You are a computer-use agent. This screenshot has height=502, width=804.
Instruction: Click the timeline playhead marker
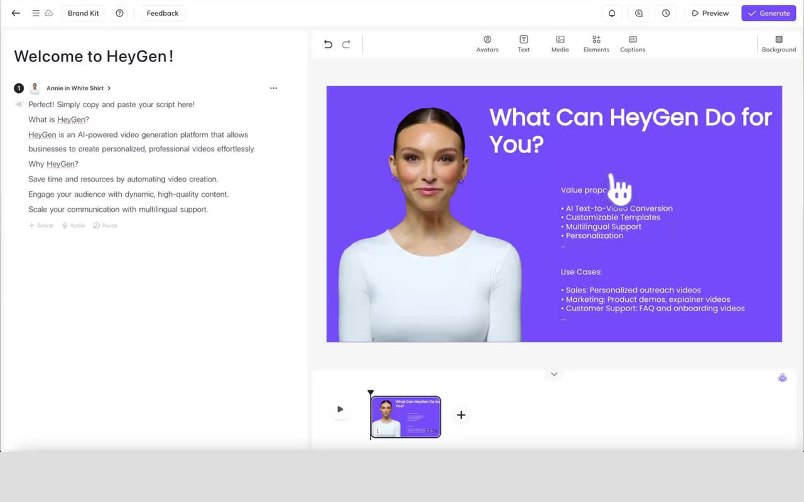(371, 393)
